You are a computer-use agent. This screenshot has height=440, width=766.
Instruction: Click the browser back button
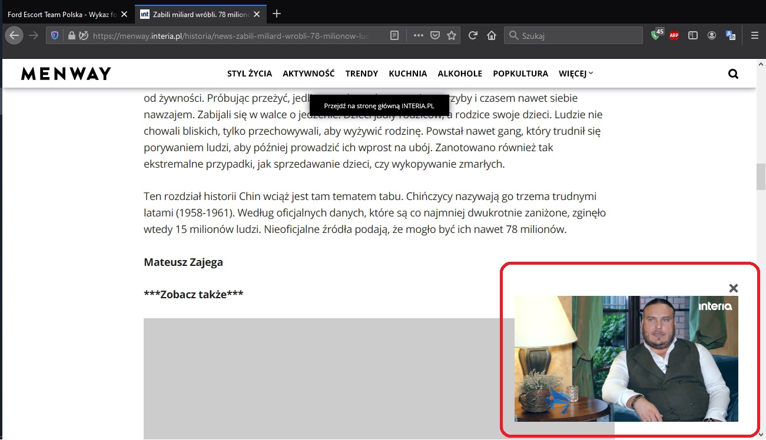coord(14,35)
